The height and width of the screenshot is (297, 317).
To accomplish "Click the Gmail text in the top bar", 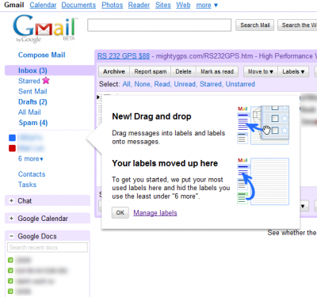I will [x=14, y=5].
